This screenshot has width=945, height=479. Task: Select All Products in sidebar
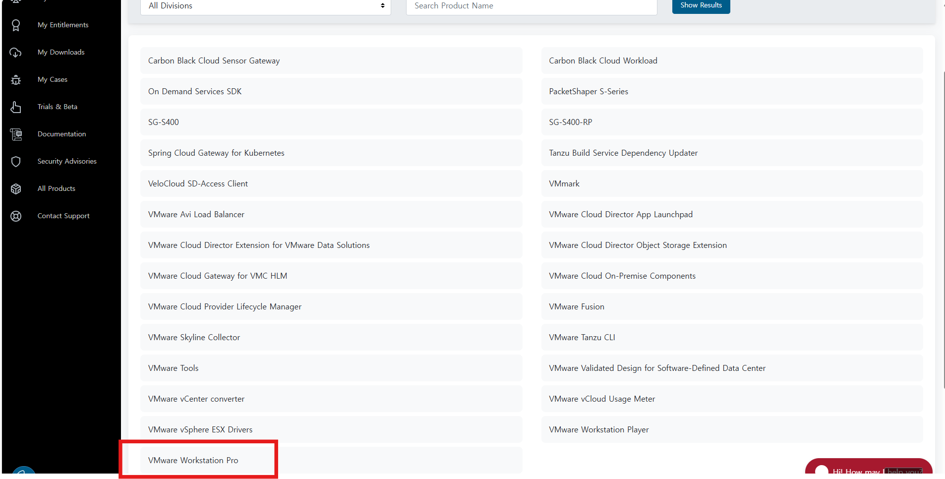[x=57, y=188]
